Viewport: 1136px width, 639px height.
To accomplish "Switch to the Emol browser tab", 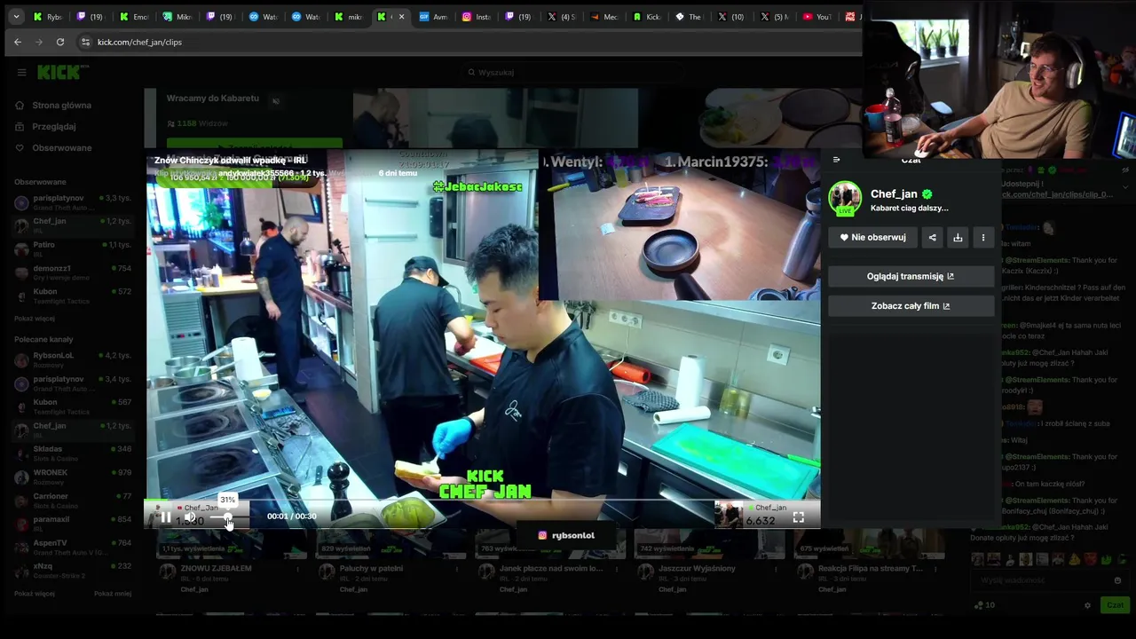I will (x=135, y=17).
